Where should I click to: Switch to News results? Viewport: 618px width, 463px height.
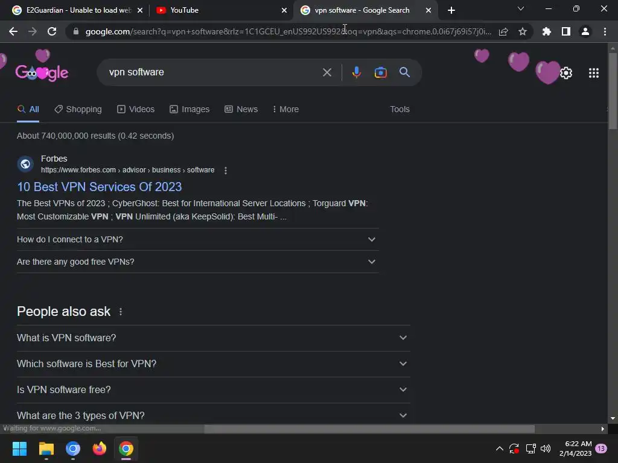(241, 110)
